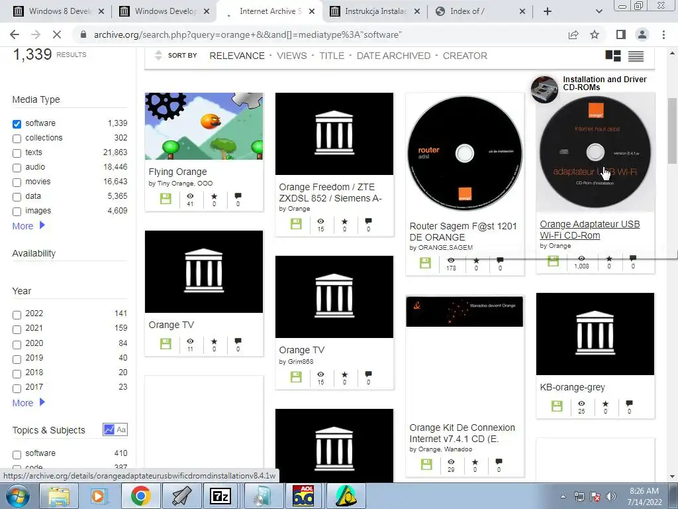This screenshot has height=509, width=678.
Task: Sort results by VIEWS
Action: tap(292, 56)
